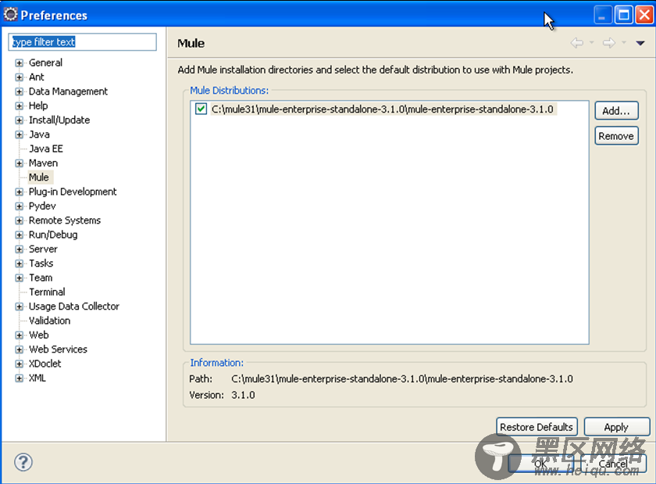Toggle the Mule distribution checkbox

201,109
